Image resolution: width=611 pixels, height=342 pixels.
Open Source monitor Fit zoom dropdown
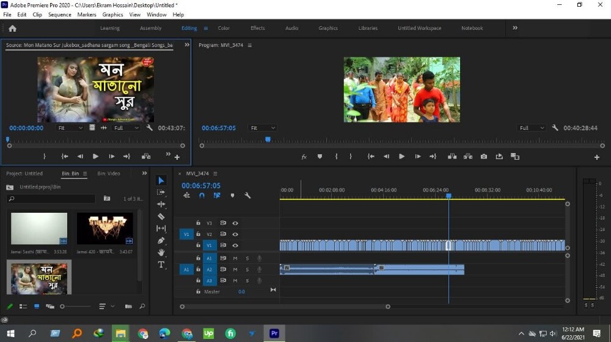70,128
